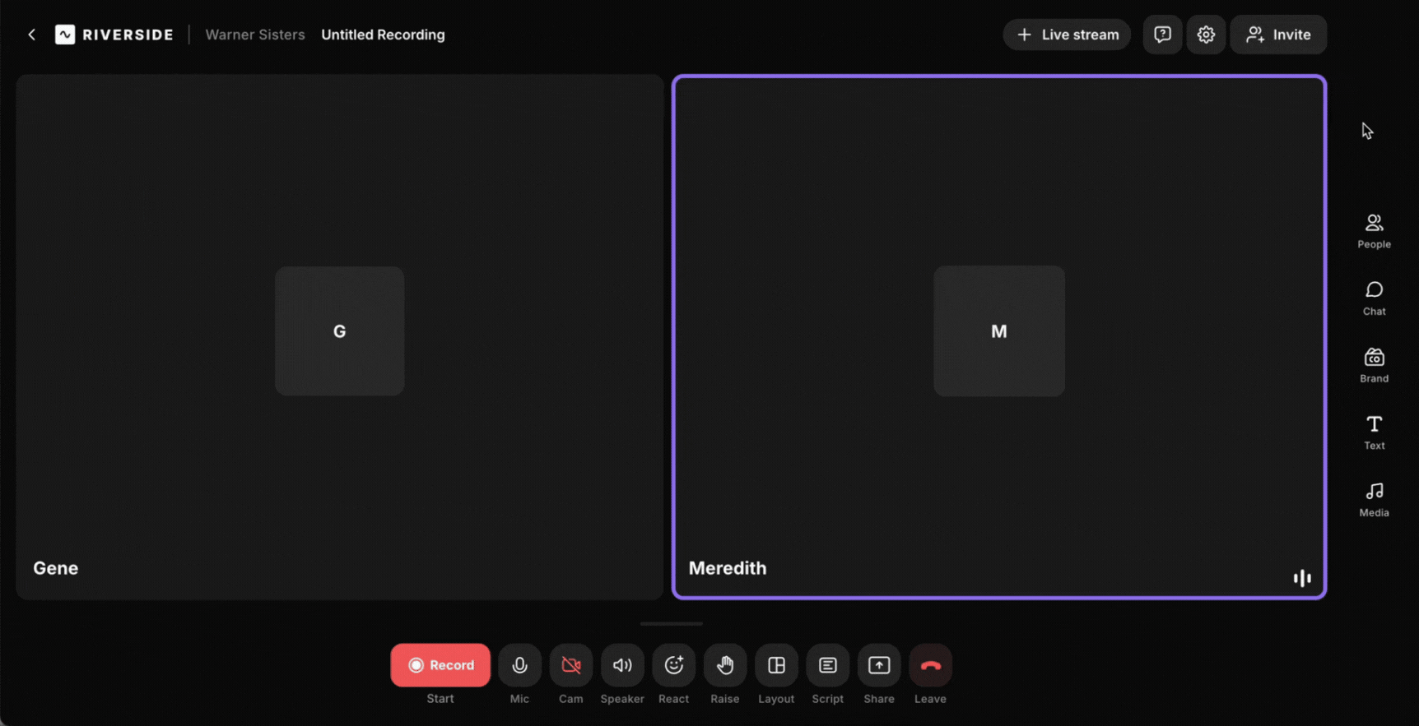Mute the microphone

(519, 665)
